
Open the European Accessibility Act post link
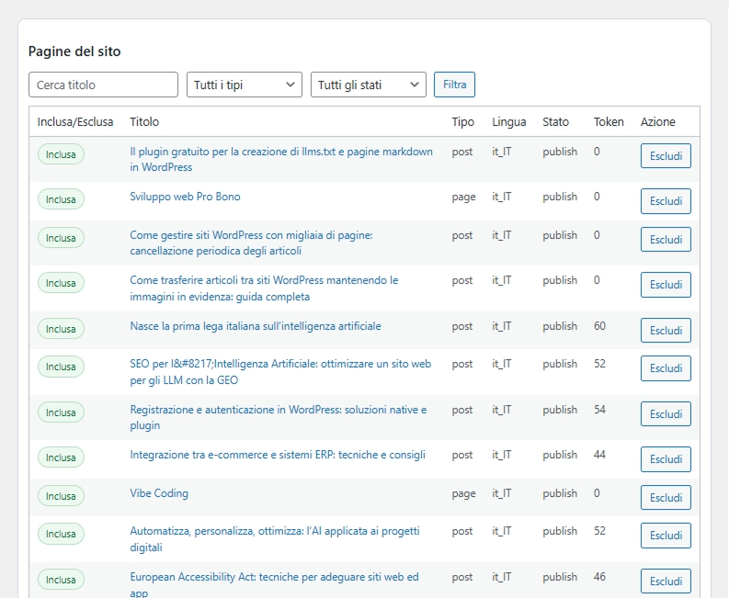pos(274,577)
